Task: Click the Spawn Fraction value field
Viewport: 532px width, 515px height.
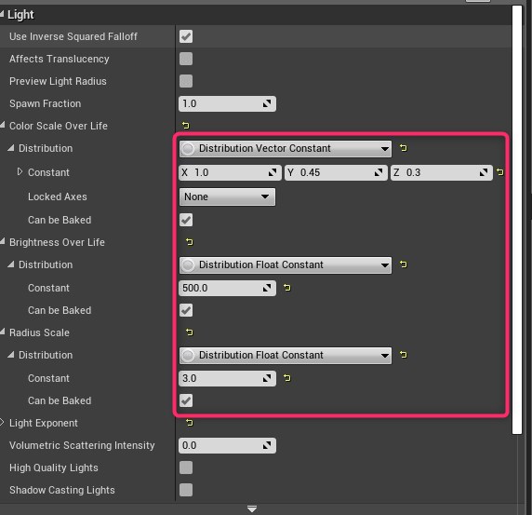Action: tap(227, 103)
